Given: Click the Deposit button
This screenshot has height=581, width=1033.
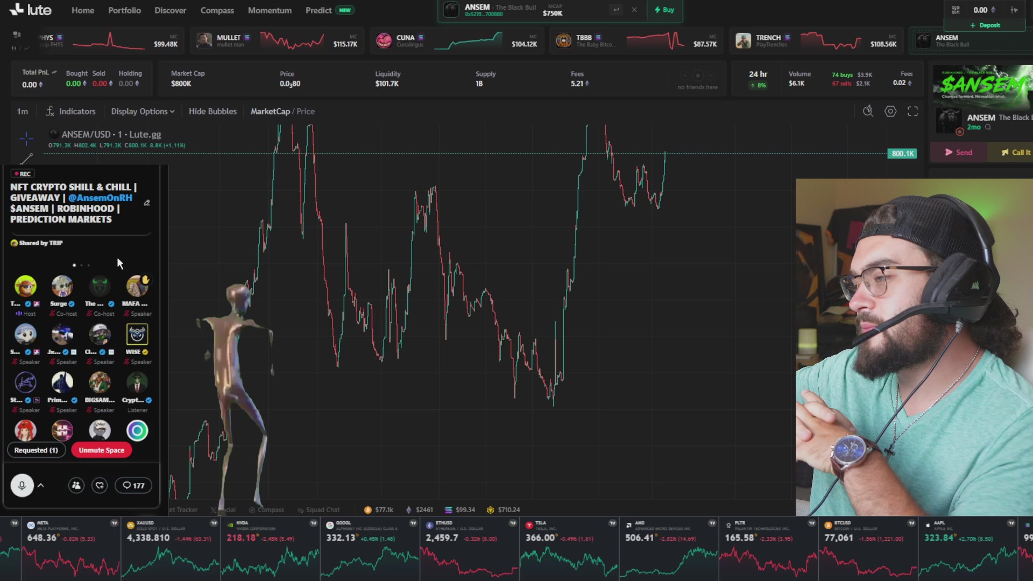Looking at the screenshot, I should coord(985,25).
